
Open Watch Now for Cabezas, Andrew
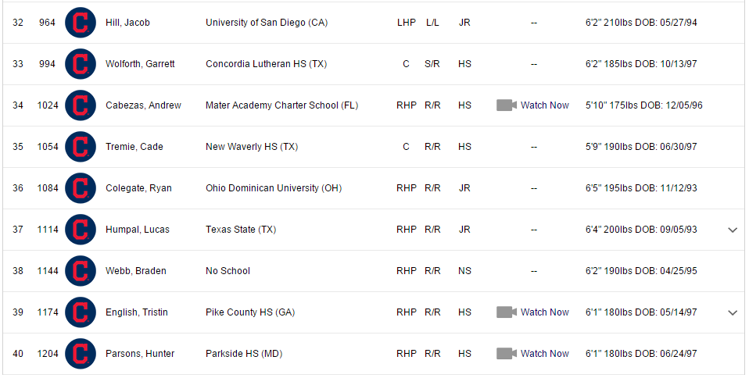point(545,105)
